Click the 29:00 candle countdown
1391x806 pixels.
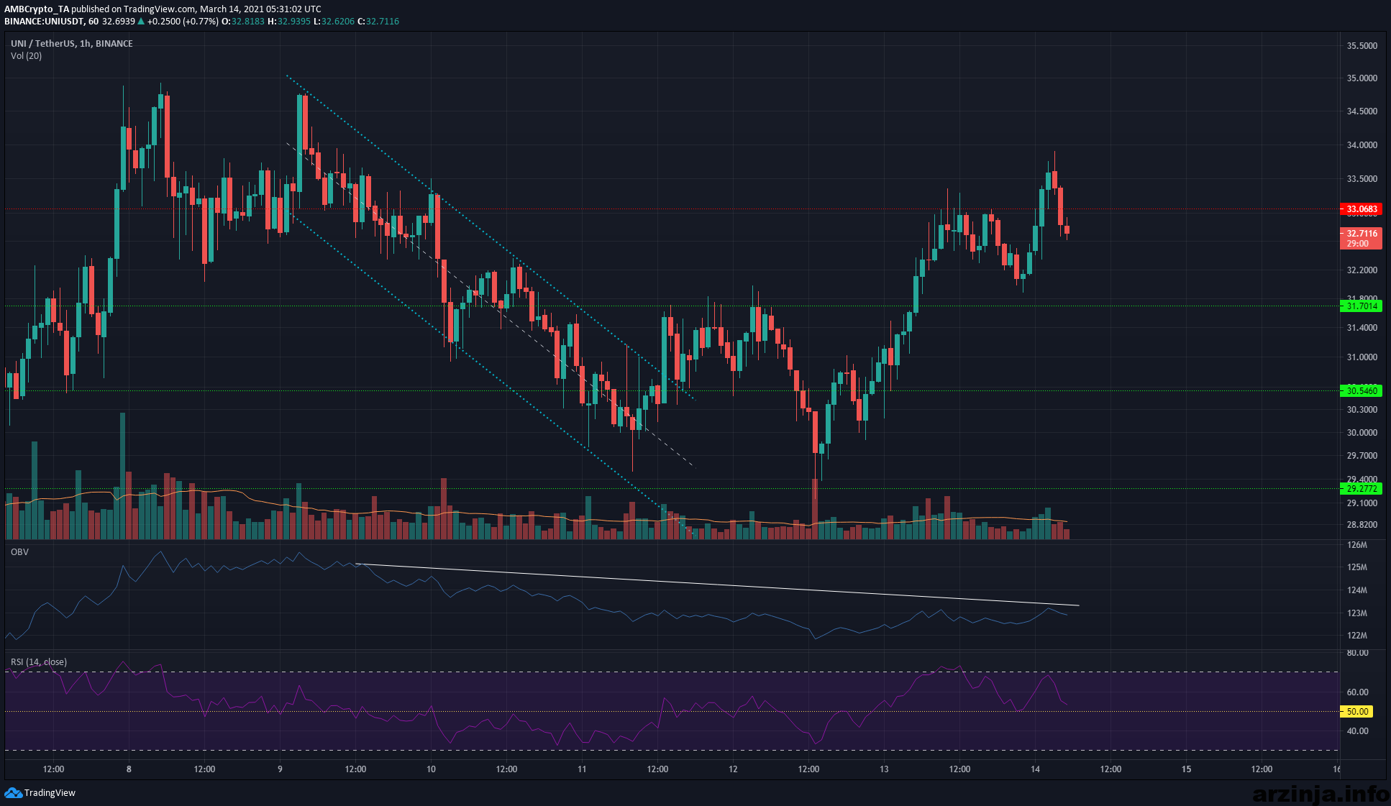coord(1357,244)
